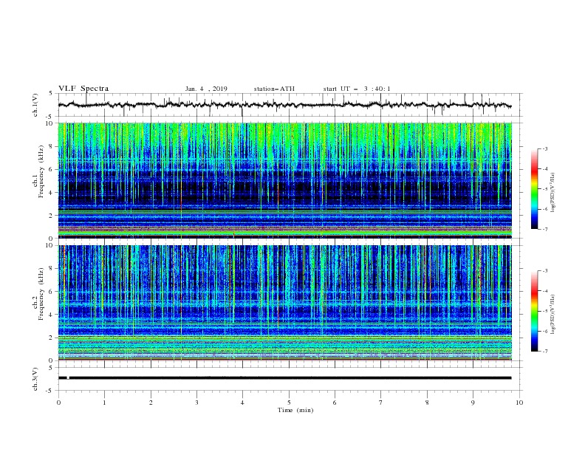Click inside the ch.2 spectrogram panel
This screenshot has height=452, width=585.
tap(284, 303)
